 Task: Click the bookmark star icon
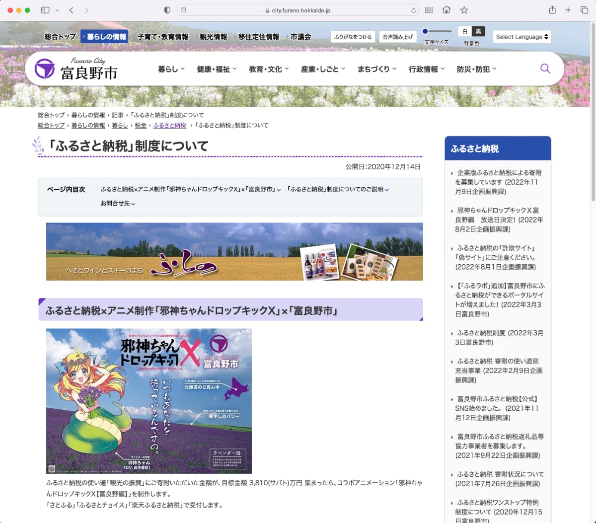pyautogui.click(x=464, y=10)
